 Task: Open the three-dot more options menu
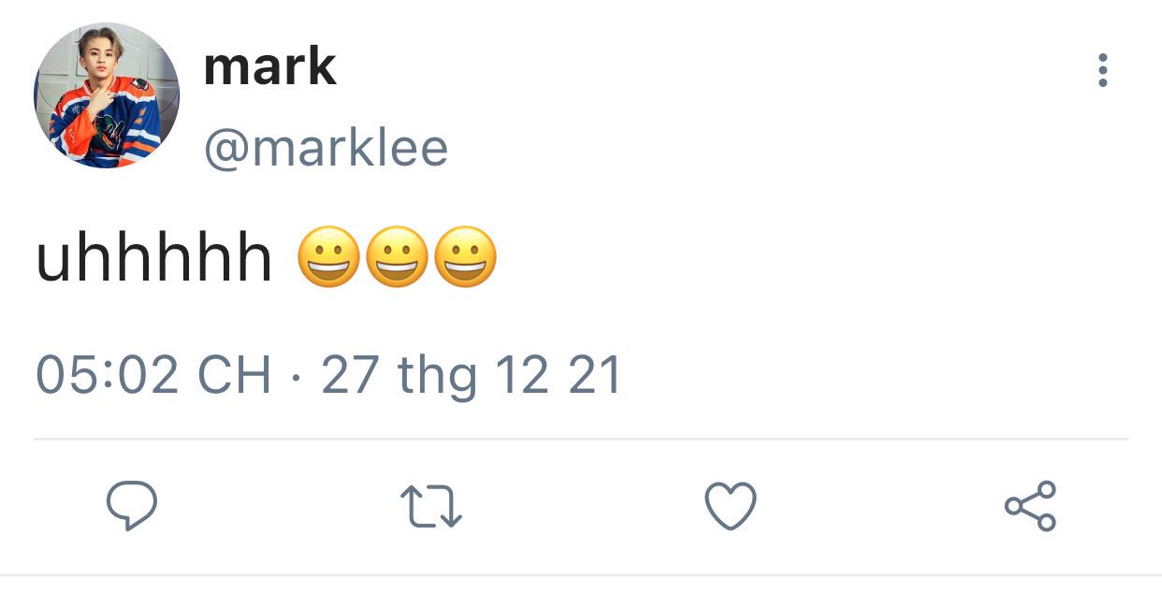(x=1103, y=71)
